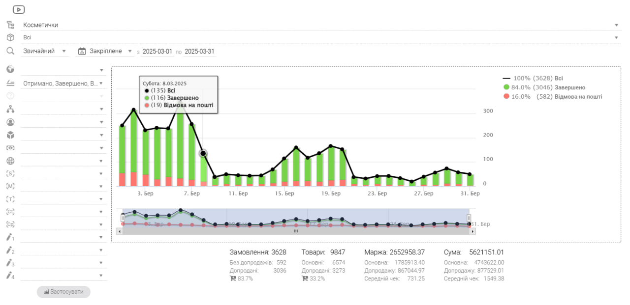Click the right handle of the range navigator
This screenshot has height=305, width=630.
(469, 218)
